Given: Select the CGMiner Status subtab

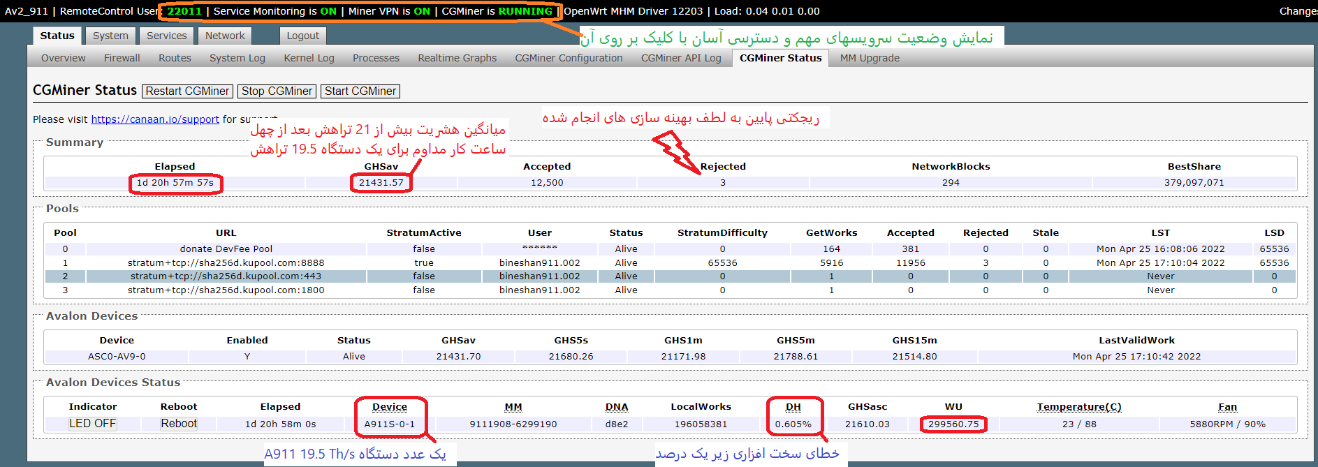Looking at the screenshot, I should click(780, 58).
